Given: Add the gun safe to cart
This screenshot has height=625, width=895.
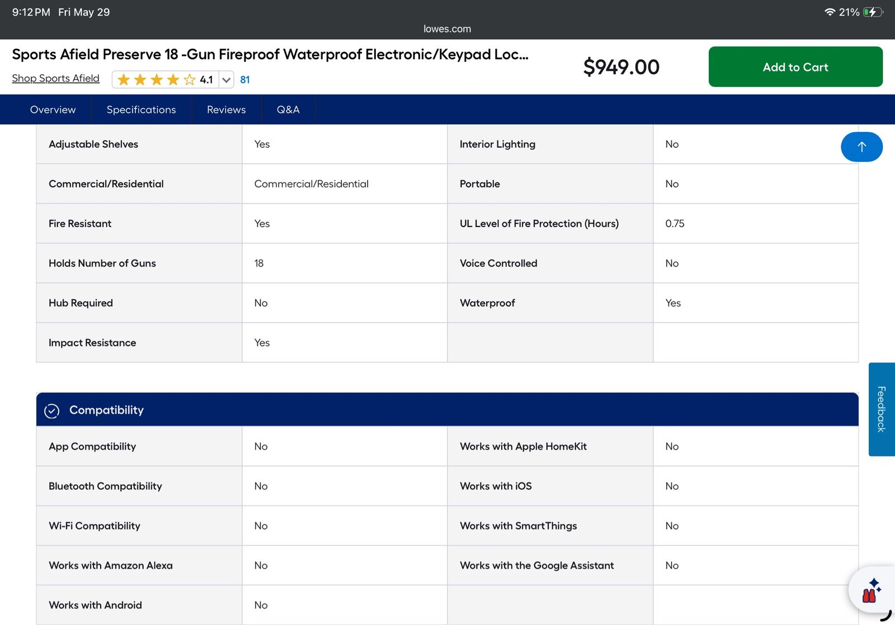Looking at the screenshot, I should (795, 67).
